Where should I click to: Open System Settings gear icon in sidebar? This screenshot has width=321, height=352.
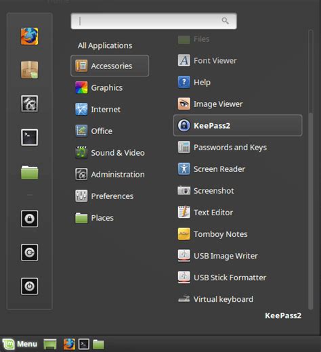click(x=30, y=104)
